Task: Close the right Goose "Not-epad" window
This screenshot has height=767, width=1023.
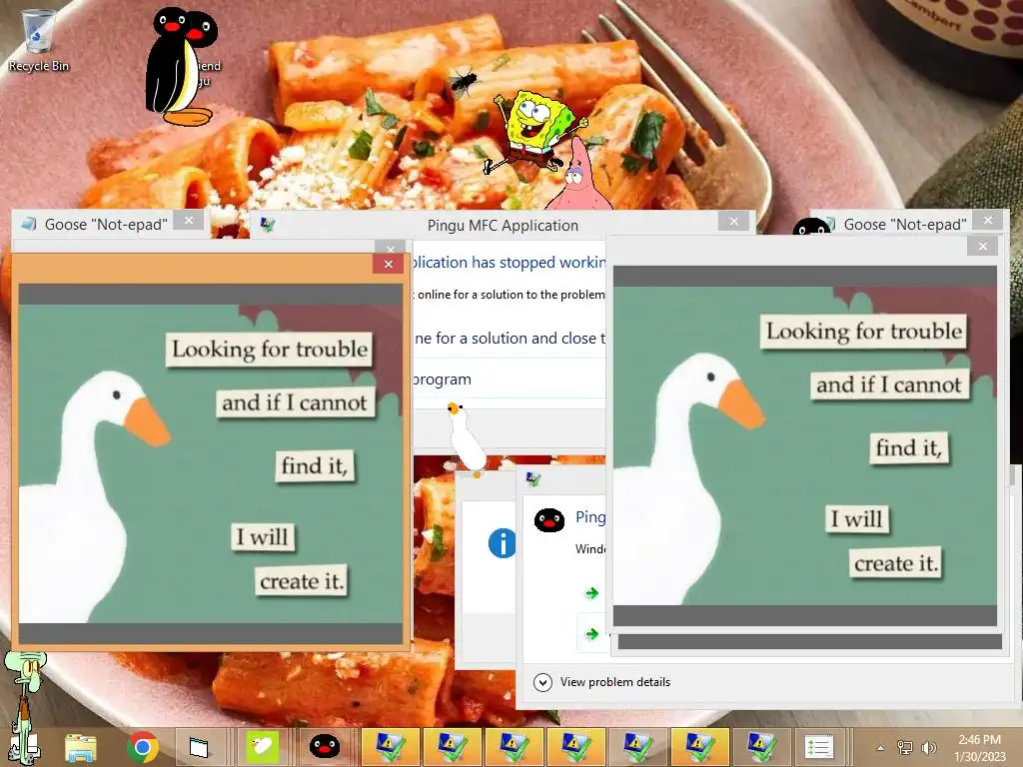Action: (988, 221)
